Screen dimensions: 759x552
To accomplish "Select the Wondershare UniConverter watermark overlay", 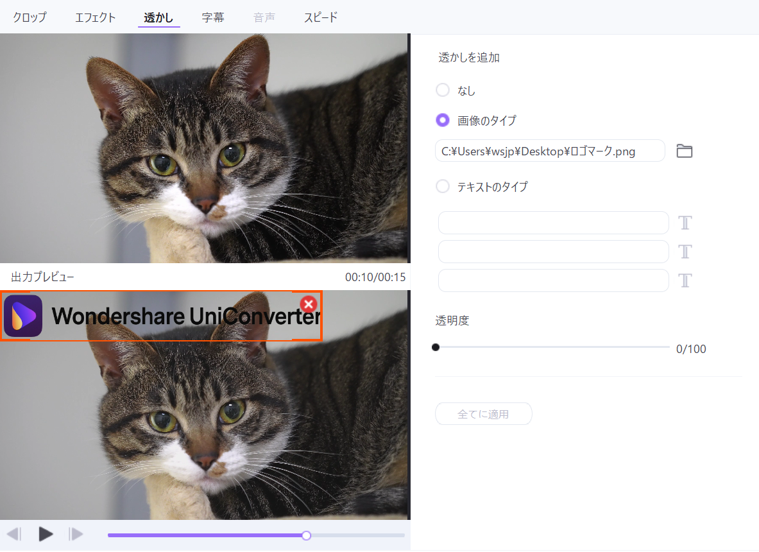I will (x=161, y=316).
